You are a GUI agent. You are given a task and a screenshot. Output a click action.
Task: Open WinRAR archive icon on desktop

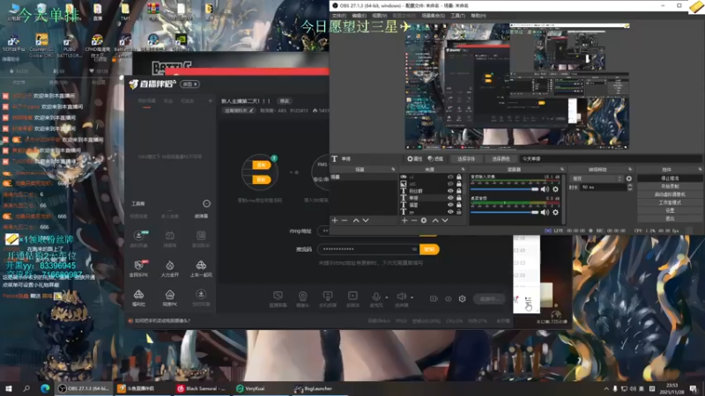click(152, 11)
